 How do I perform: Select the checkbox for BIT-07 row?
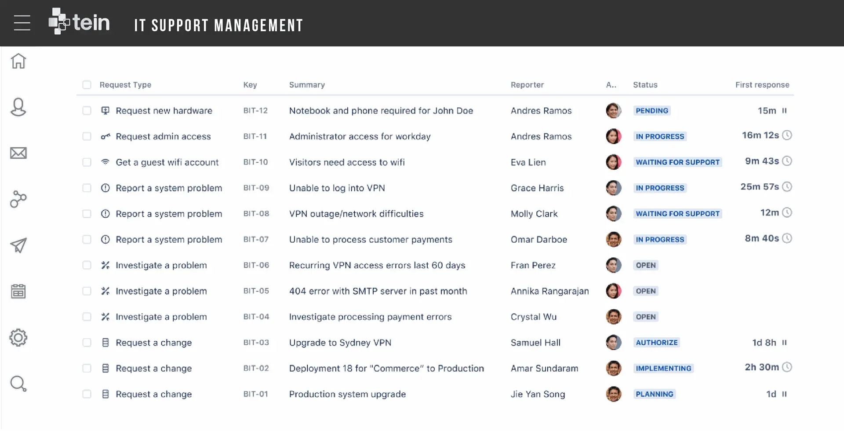tap(87, 240)
